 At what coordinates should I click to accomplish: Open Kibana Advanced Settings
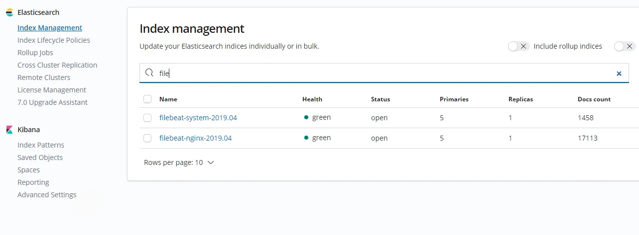[x=47, y=195]
